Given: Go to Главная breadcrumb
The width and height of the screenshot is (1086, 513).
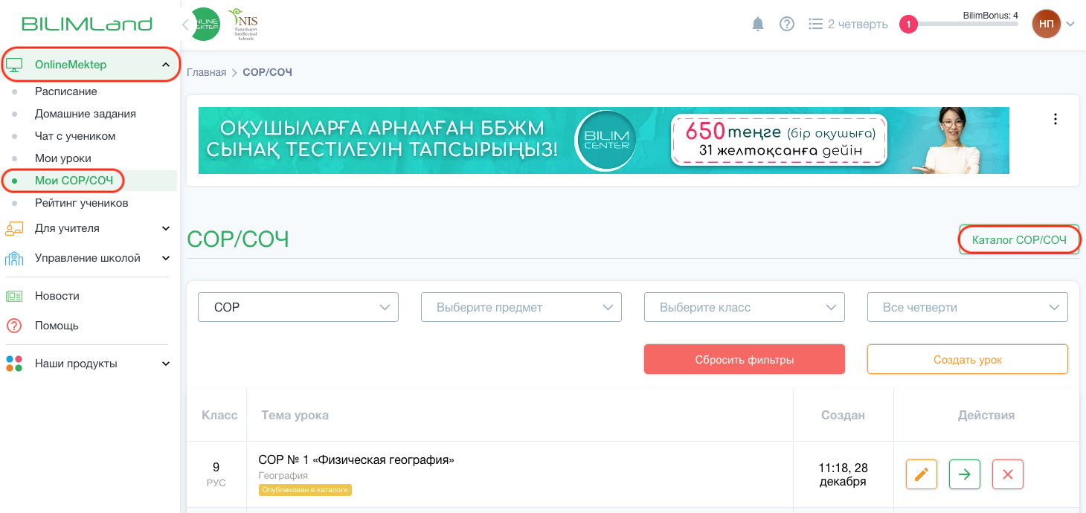Looking at the screenshot, I should 206,72.
